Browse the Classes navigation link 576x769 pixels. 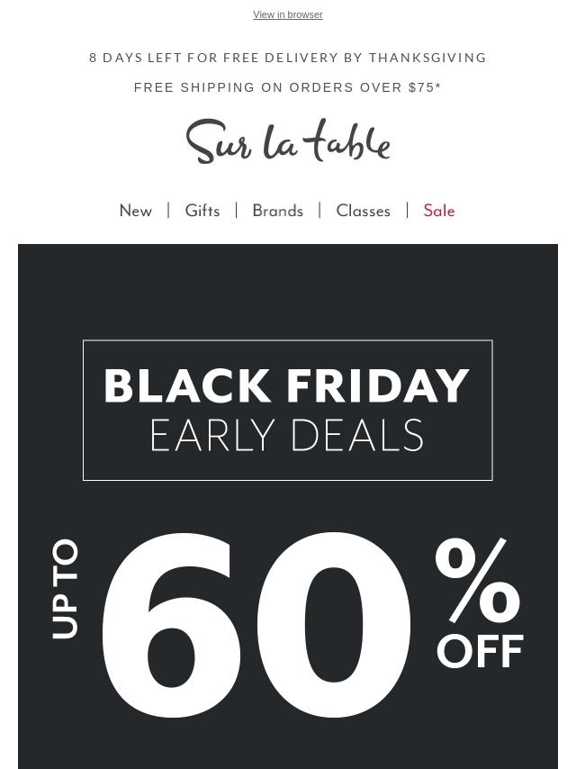click(x=363, y=211)
